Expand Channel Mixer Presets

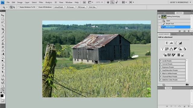click(161, 76)
